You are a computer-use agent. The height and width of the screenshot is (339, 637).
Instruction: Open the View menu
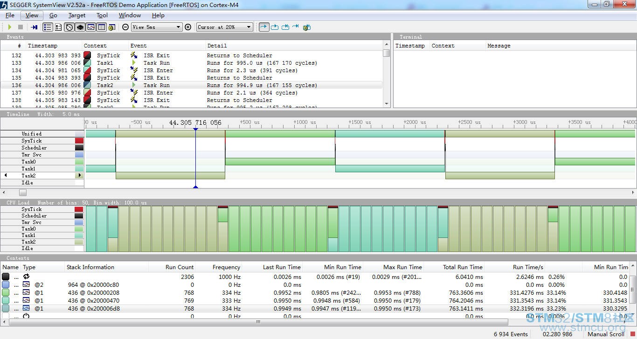point(32,15)
